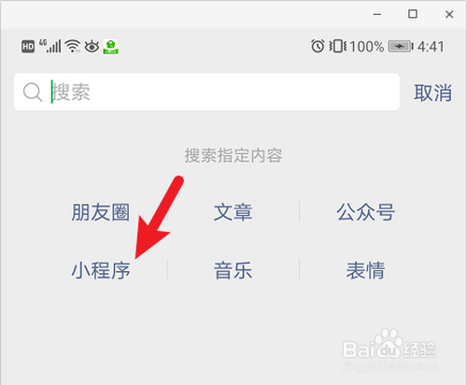Select the 文章 articles category
Image resolution: width=467 pixels, height=385 pixels.
(233, 212)
